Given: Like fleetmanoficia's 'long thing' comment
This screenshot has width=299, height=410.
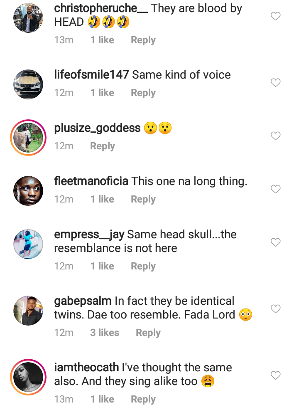Looking at the screenshot, I should (276, 189).
